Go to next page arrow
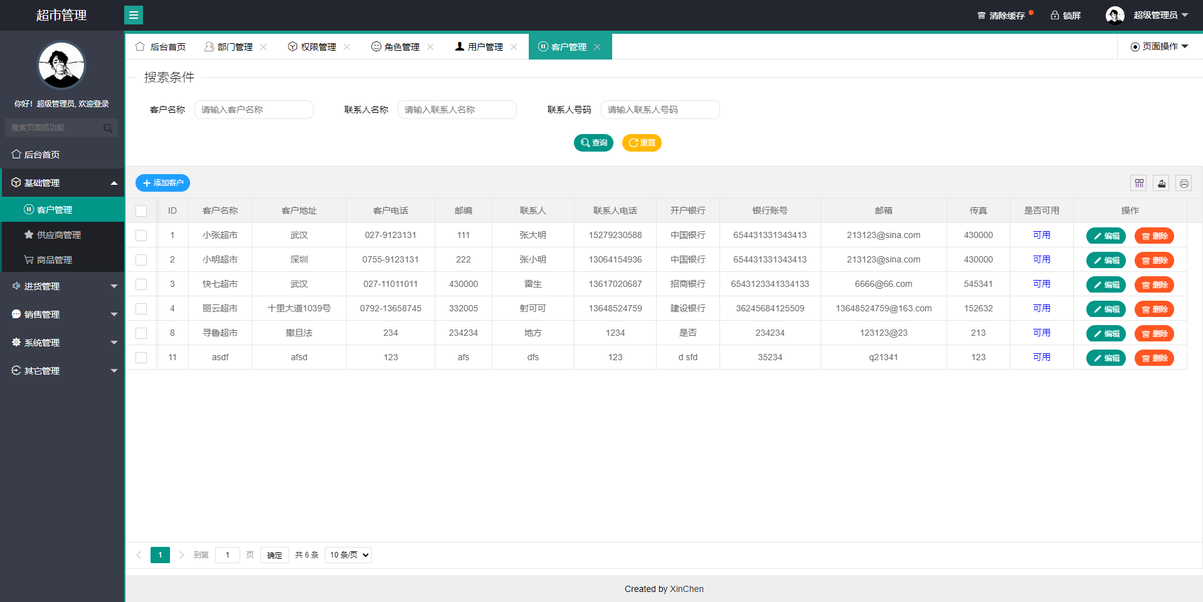Screen dimensions: 1203x602 click(181, 555)
